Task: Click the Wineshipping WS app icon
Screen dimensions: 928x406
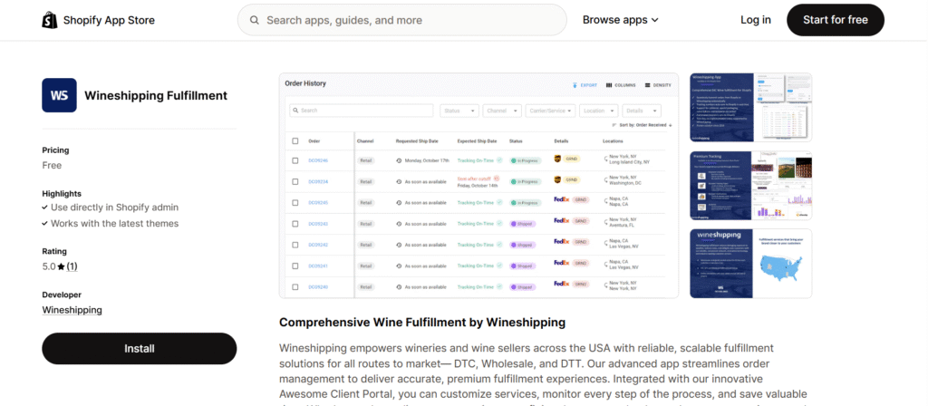Action: point(59,95)
